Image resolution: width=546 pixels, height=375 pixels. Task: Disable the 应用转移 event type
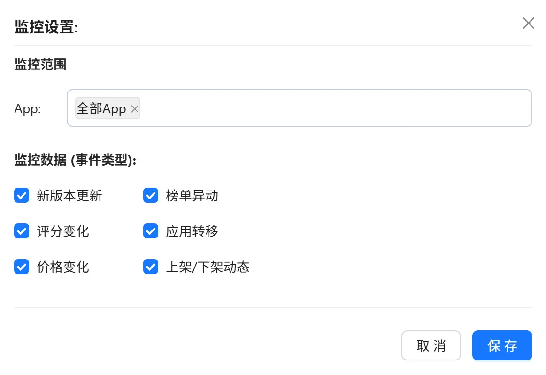click(150, 231)
